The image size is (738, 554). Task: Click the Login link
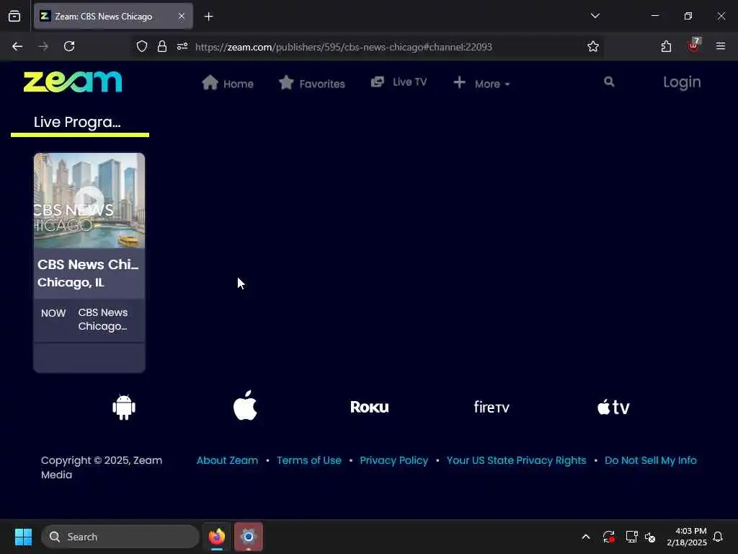682,82
